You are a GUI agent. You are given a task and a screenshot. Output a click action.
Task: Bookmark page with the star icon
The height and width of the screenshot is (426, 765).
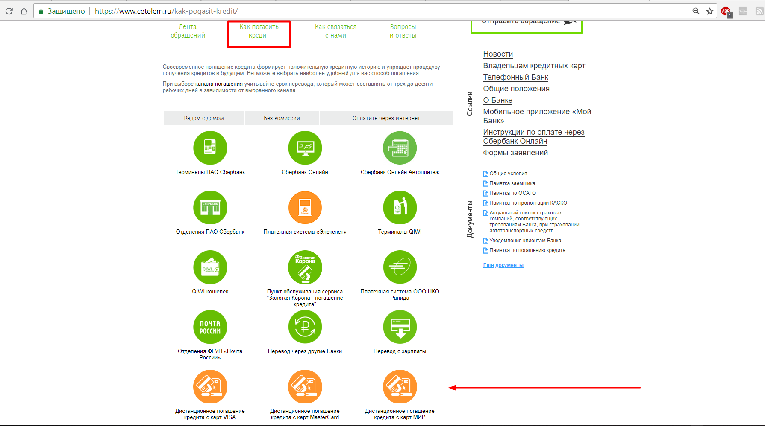click(x=710, y=11)
